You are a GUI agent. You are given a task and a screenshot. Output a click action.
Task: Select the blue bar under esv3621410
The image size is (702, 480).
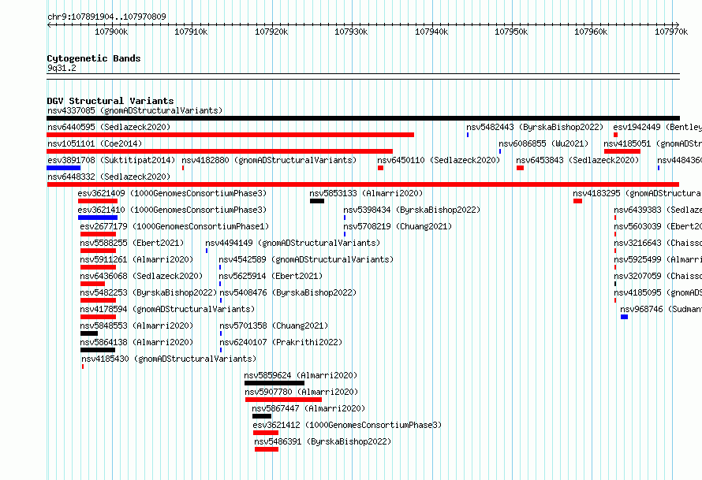tap(98, 218)
